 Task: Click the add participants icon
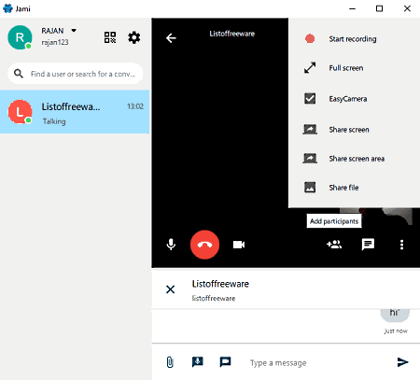point(334,245)
